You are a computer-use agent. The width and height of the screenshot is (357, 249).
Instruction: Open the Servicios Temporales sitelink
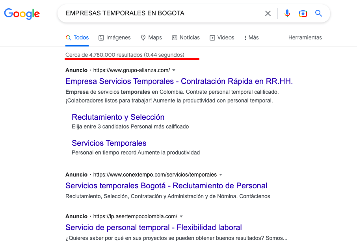coord(109,143)
